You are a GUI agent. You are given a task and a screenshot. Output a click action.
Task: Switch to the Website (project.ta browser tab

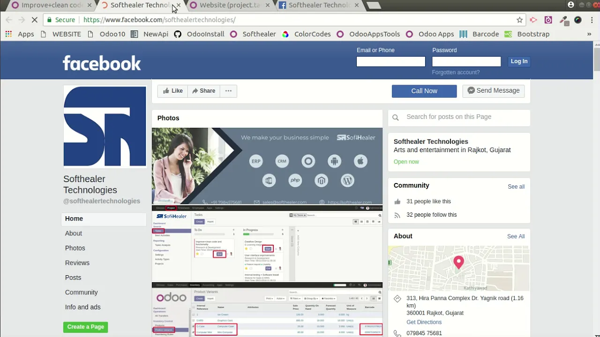point(230,5)
